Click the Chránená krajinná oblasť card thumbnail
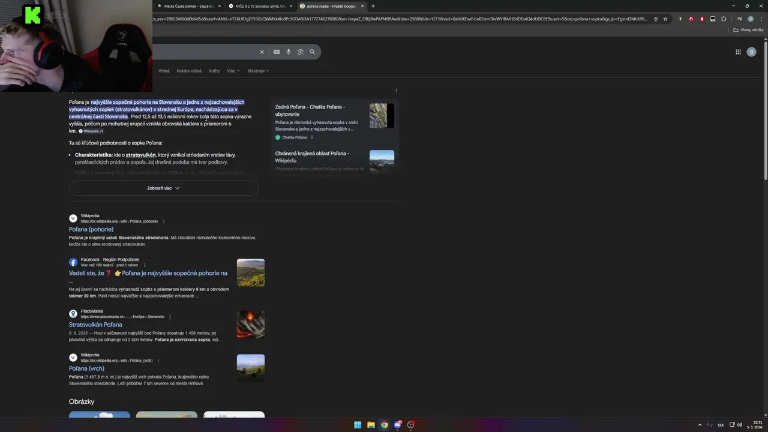The image size is (768, 432). click(382, 161)
